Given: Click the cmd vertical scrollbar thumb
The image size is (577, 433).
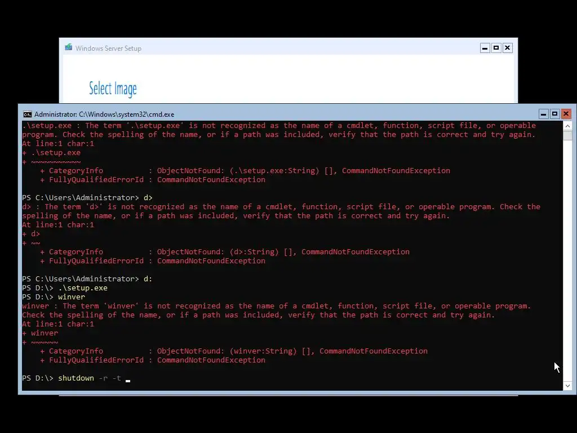Looking at the screenshot, I should point(567,135).
